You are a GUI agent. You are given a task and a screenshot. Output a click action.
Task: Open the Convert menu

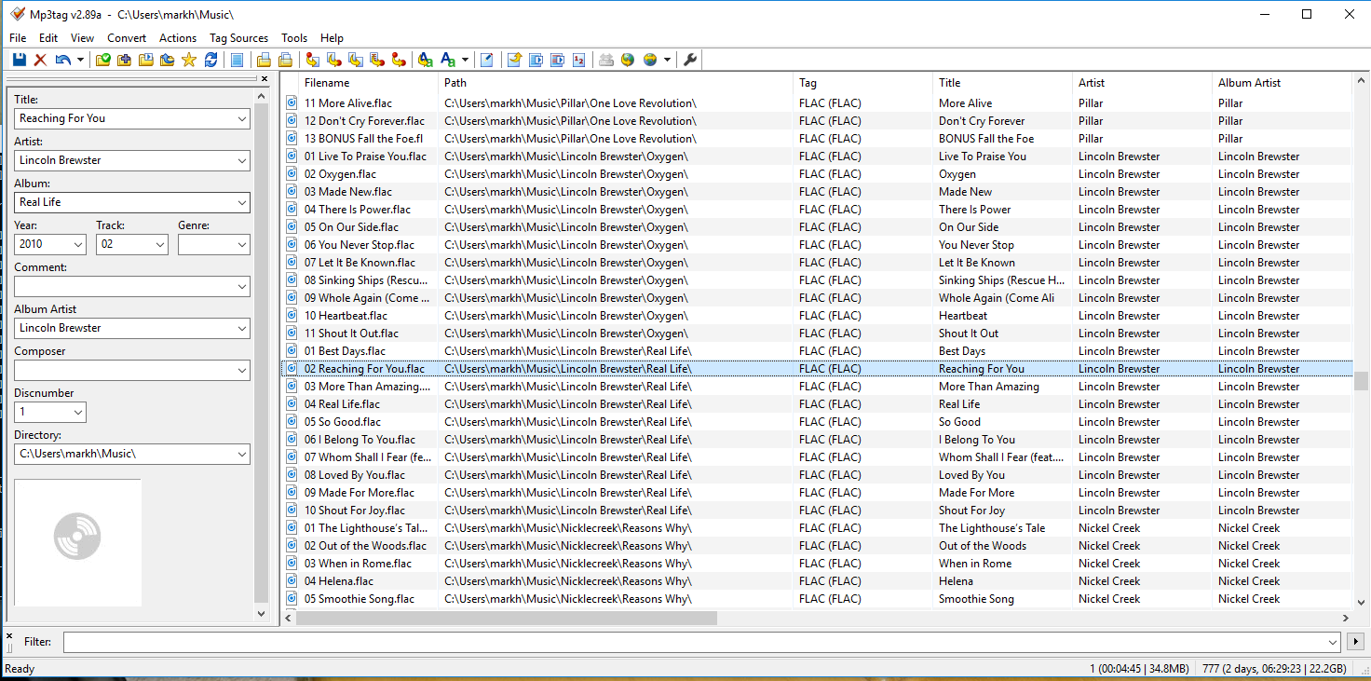tap(127, 38)
